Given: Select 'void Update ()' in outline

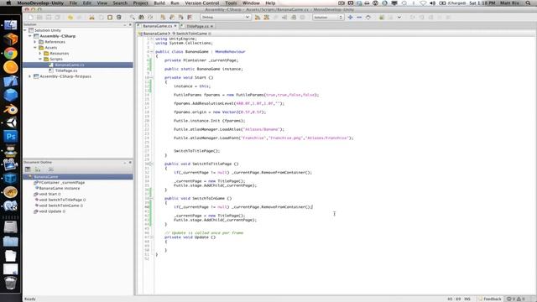Looking at the screenshot, I should click(x=50, y=211).
